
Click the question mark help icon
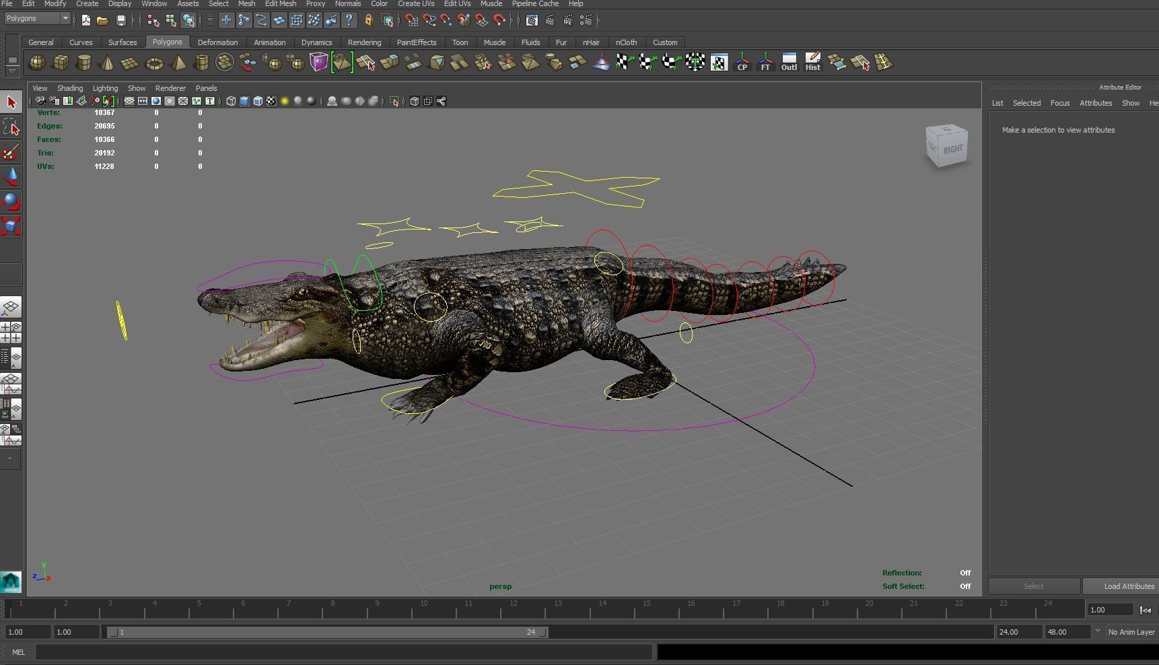coord(349,20)
